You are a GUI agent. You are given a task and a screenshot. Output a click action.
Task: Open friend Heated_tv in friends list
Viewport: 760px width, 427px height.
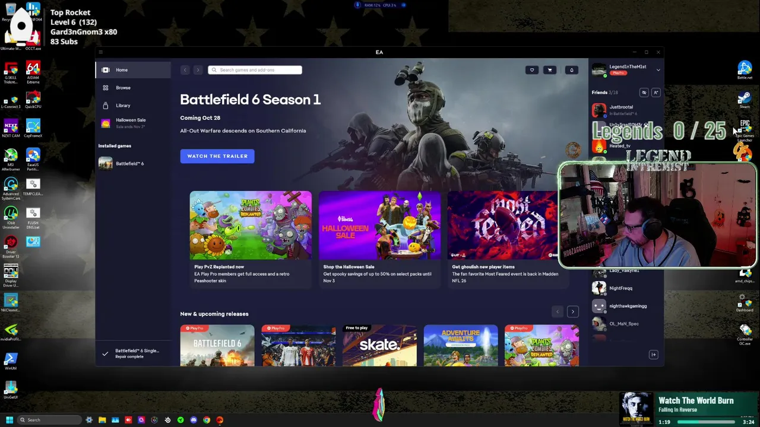pyautogui.click(x=626, y=146)
